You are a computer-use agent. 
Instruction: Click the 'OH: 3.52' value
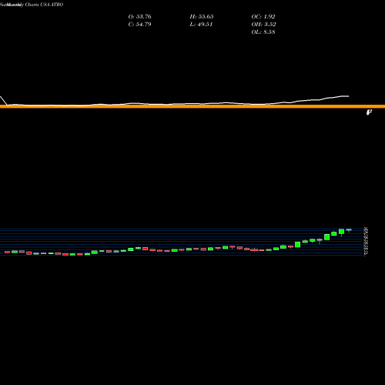pos(263,25)
